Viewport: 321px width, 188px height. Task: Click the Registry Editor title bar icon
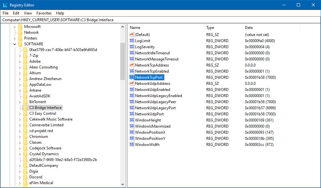tap(5, 5)
